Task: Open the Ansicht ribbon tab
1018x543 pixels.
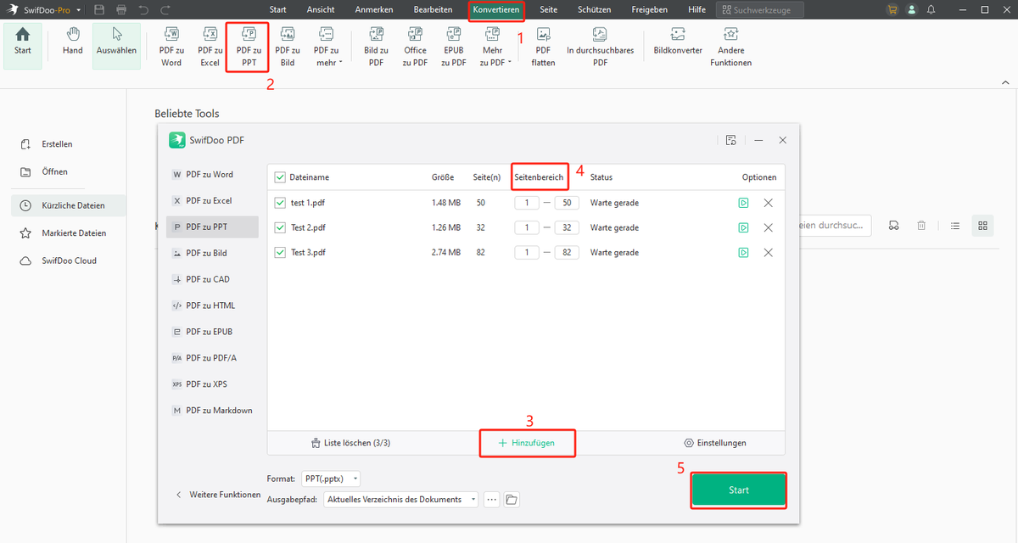Action: pyautogui.click(x=321, y=9)
